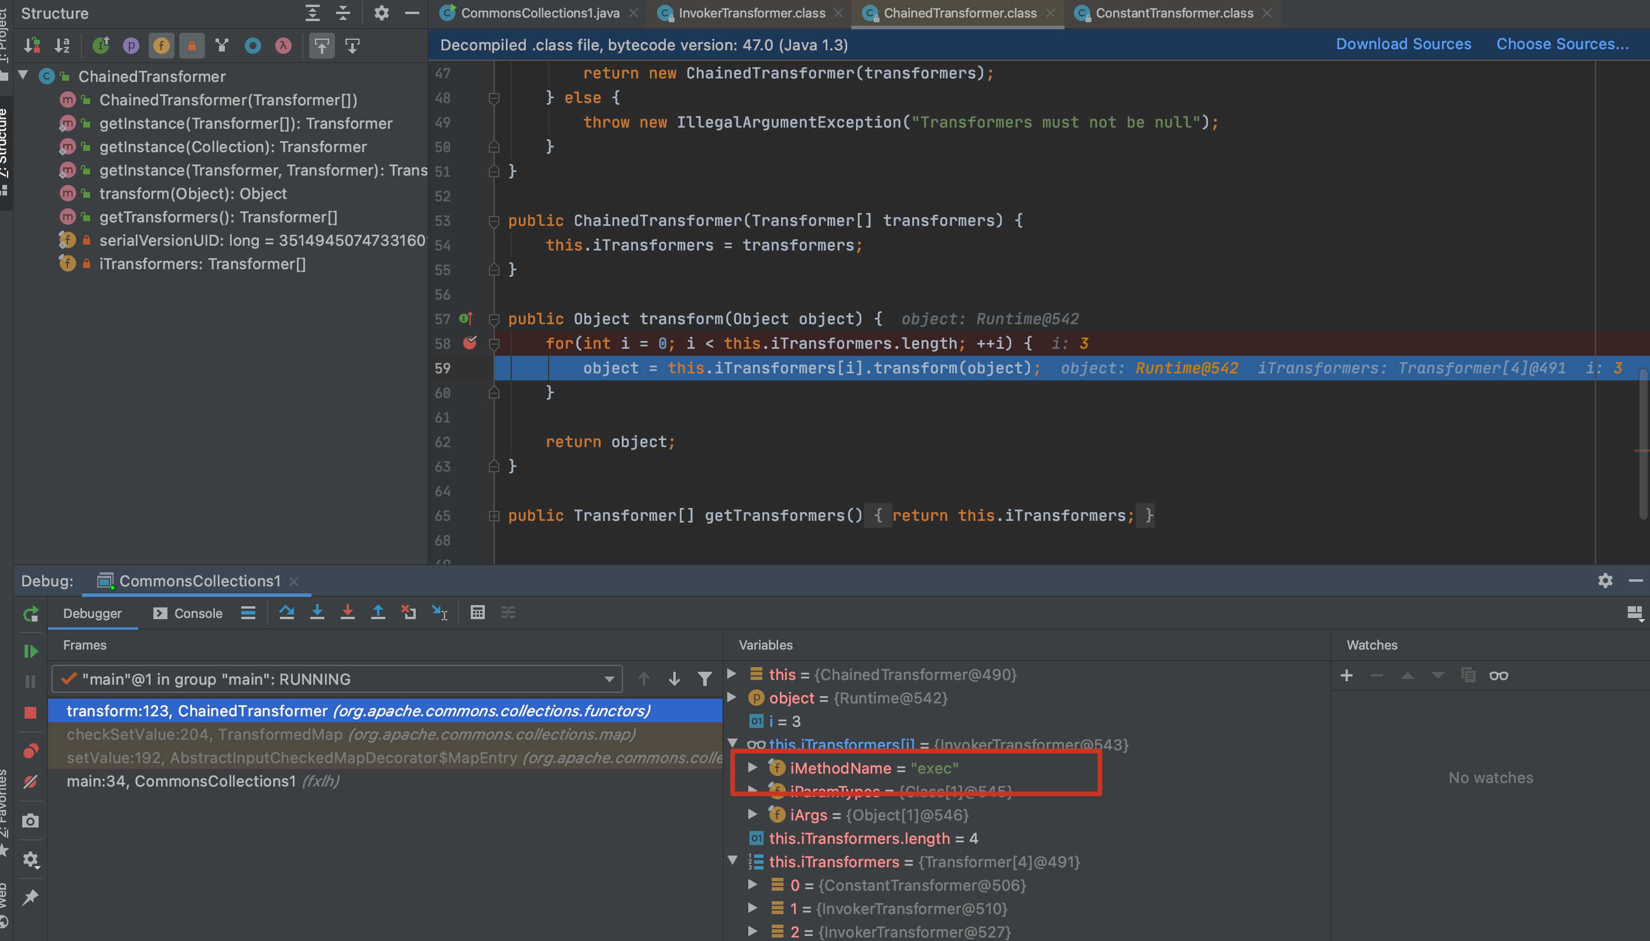Add a new watch with plus icon
Viewport: 1650px width, 941px height.
click(x=1347, y=675)
